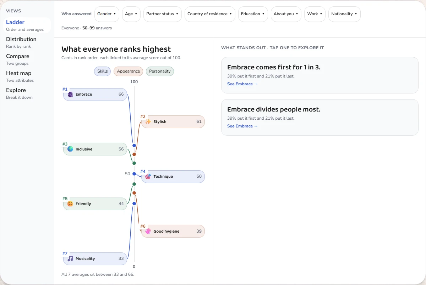
Task: Toggle the Personality category chip
Action: click(x=160, y=71)
